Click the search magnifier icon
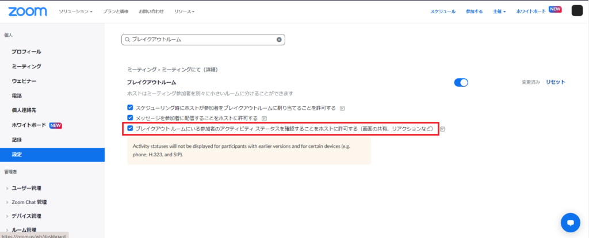The height and width of the screenshot is (238, 589). tap(127, 40)
